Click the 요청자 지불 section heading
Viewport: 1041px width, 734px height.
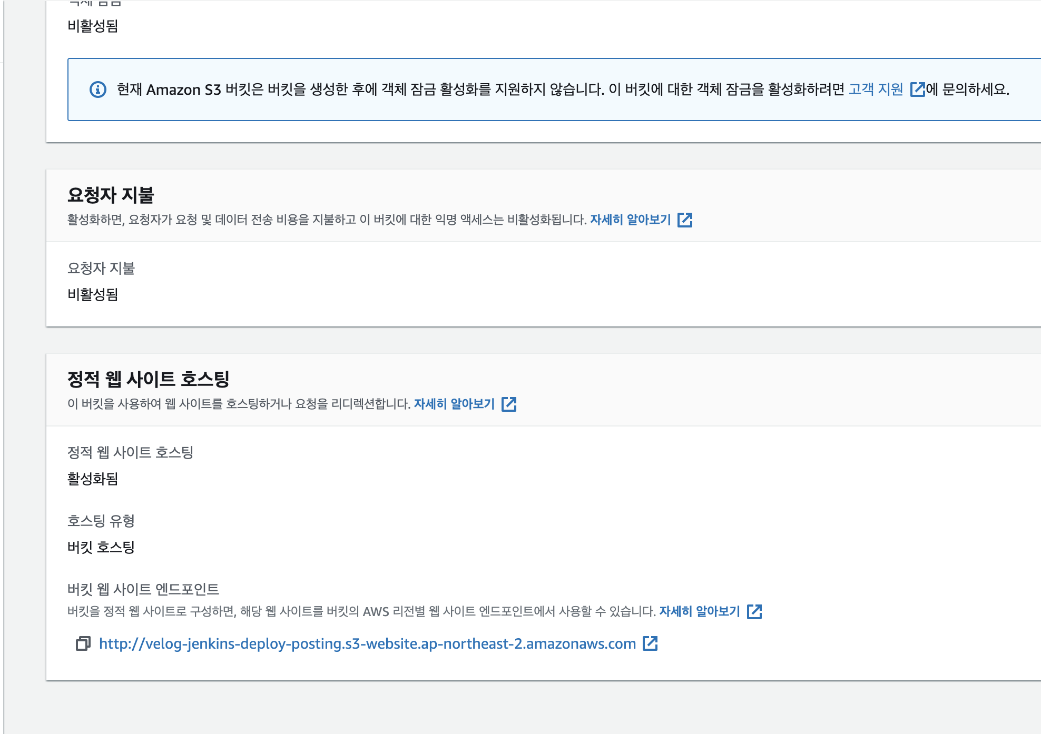pos(111,195)
